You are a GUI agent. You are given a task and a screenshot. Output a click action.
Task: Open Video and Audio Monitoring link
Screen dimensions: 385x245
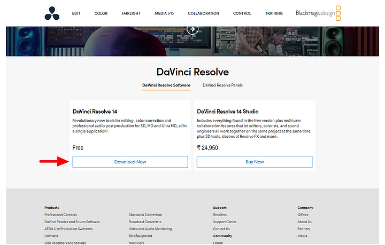[150, 229]
